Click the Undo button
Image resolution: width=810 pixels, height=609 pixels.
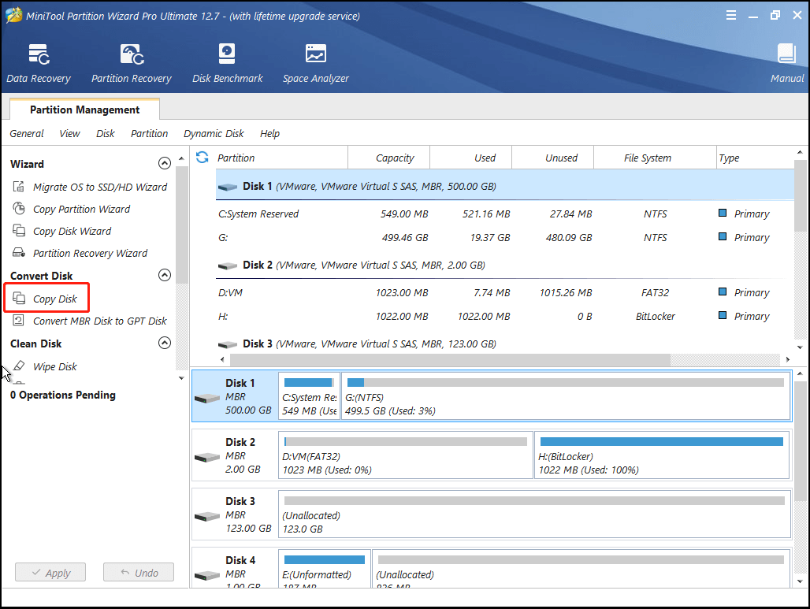pos(139,572)
